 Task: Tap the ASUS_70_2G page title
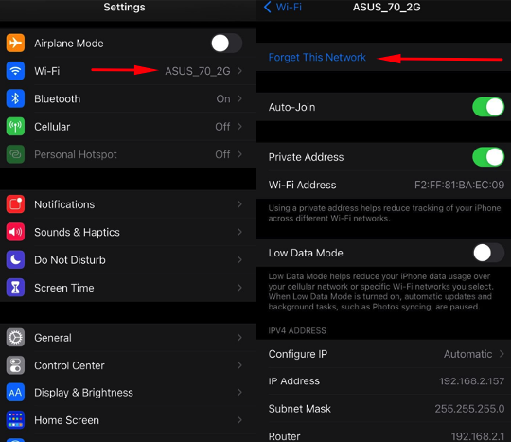tap(386, 8)
